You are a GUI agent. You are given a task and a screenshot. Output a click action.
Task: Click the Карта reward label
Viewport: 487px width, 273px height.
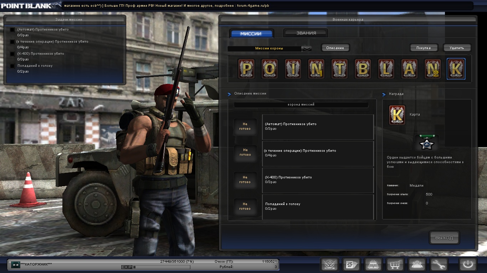(415, 114)
